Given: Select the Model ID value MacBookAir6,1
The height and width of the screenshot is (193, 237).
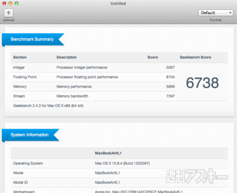Looking at the screenshot, I should 107,183.
